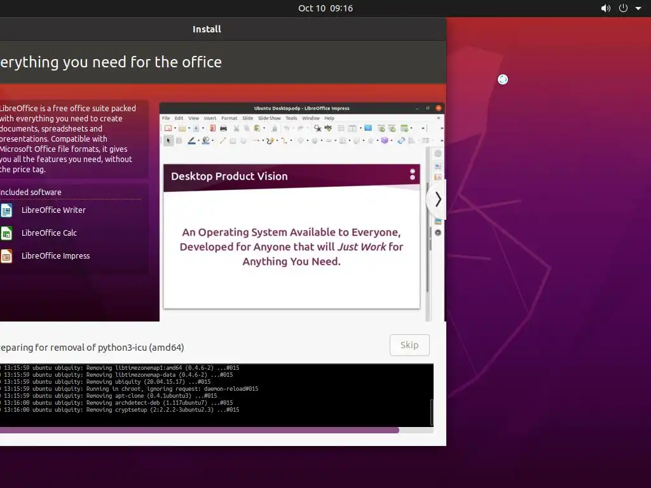Click the Paste clipboard icon
Viewport: 651px width, 488px height.
pyautogui.click(x=257, y=128)
